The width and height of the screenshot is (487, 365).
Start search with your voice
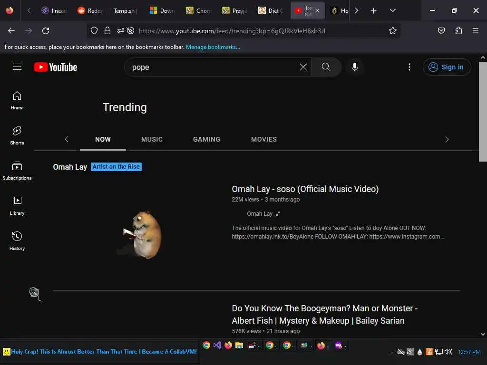pos(355,67)
